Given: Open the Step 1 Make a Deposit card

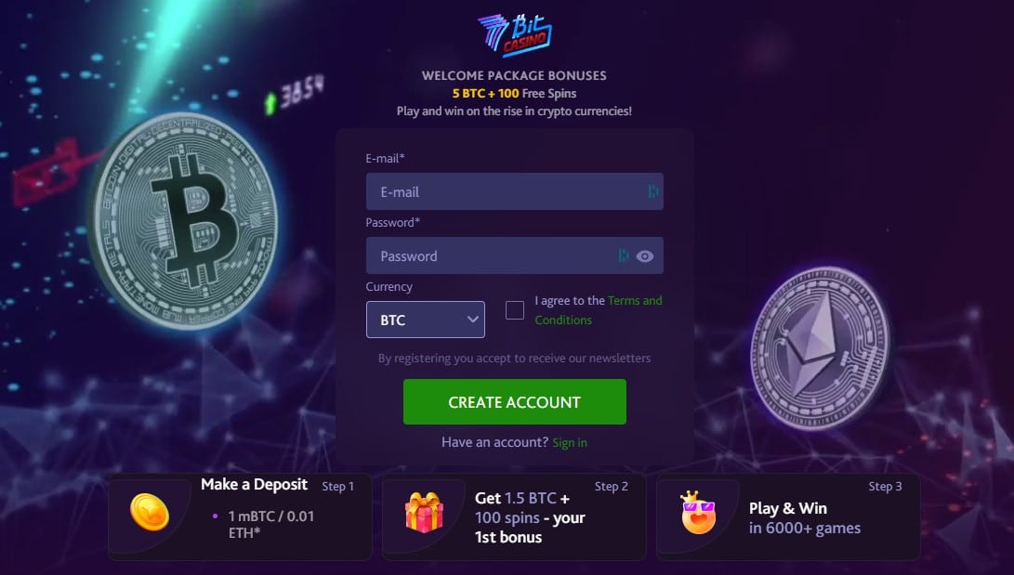Looking at the screenshot, I should pyautogui.click(x=240, y=516).
